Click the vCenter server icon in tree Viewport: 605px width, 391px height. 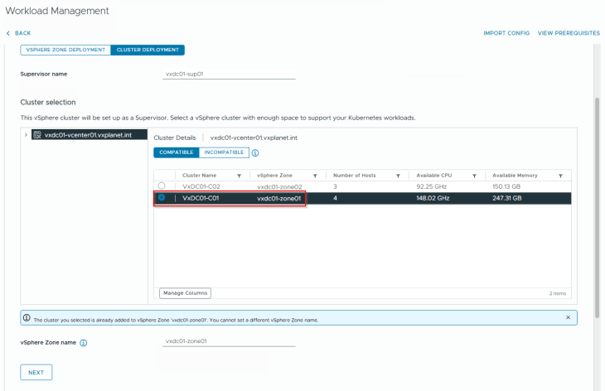point(37,135)
